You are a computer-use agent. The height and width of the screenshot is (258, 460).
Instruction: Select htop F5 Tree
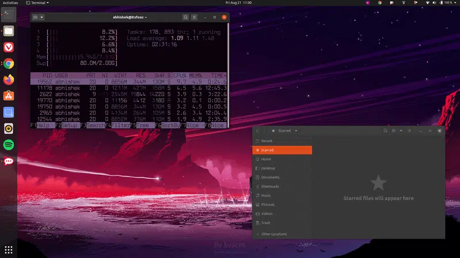click(142, 125)
